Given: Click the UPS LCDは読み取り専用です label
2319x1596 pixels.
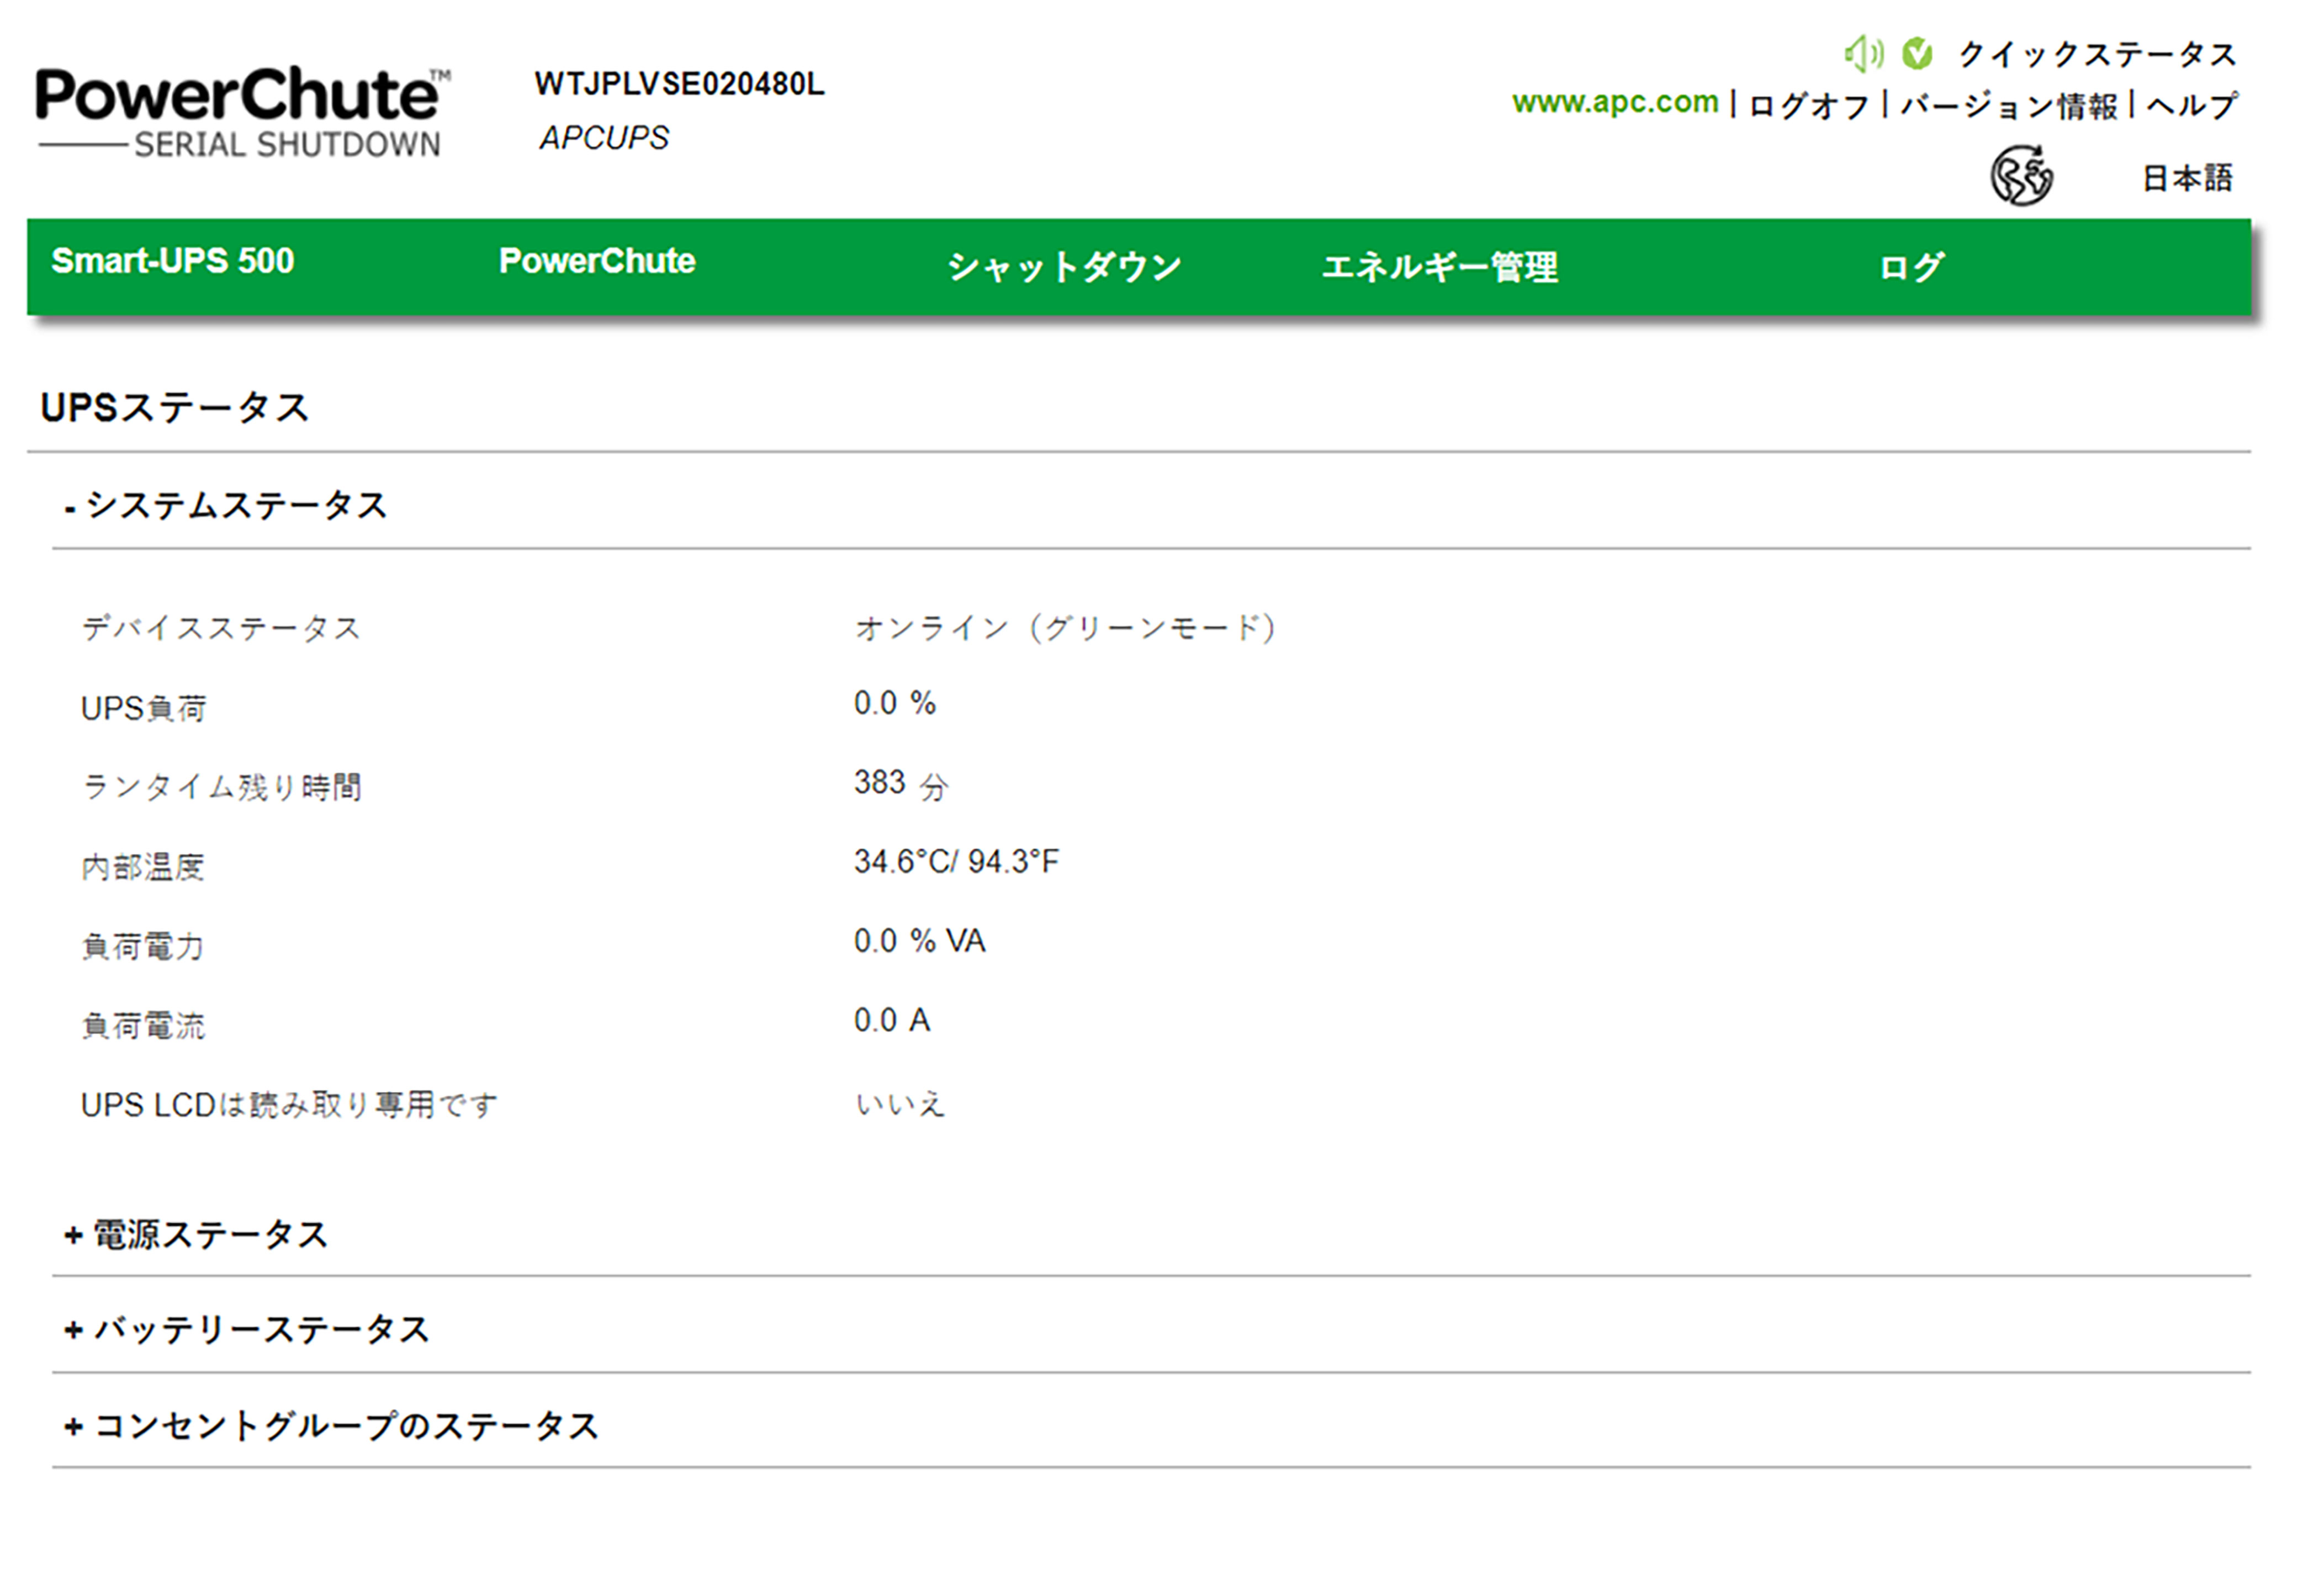Looking at the screenshot, I should point(289,1105).
